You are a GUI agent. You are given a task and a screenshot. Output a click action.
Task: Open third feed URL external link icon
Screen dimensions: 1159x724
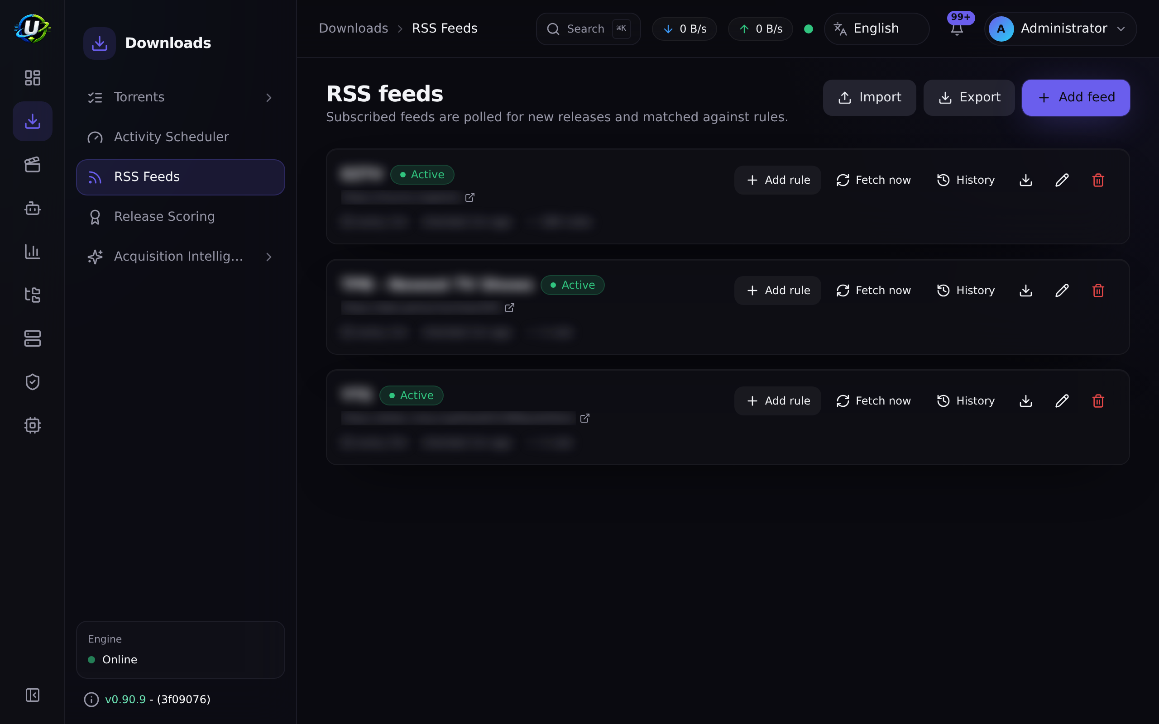585,418
